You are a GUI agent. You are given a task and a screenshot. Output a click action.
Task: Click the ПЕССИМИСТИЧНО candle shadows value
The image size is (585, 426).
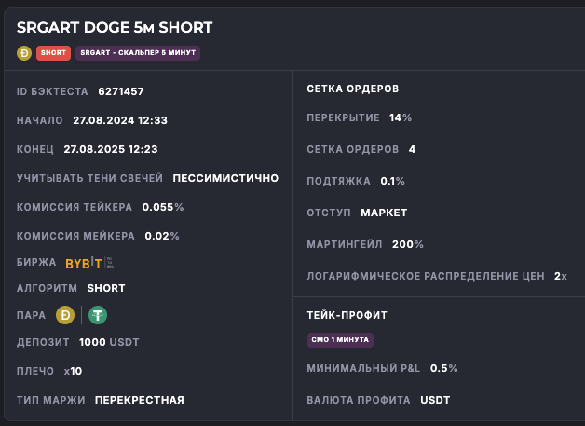point(225,178)
